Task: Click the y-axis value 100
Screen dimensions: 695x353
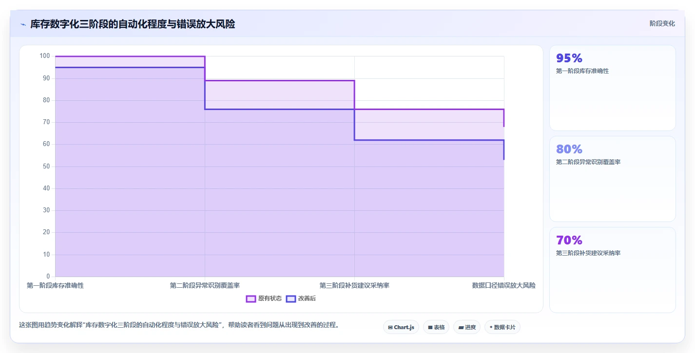Action: [45, 56]
